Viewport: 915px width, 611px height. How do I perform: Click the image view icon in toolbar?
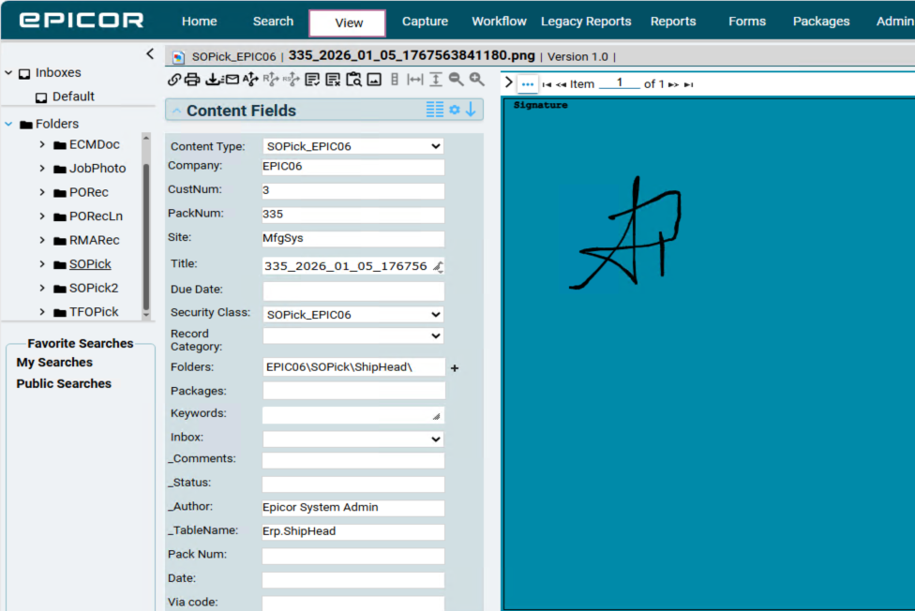click(374, 81)
